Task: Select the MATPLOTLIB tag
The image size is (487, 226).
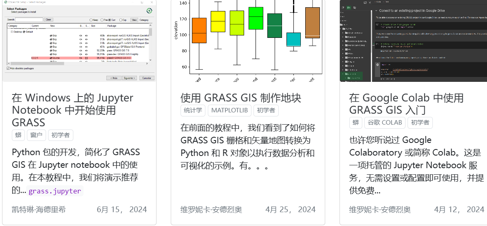Action: coord(229,110)
